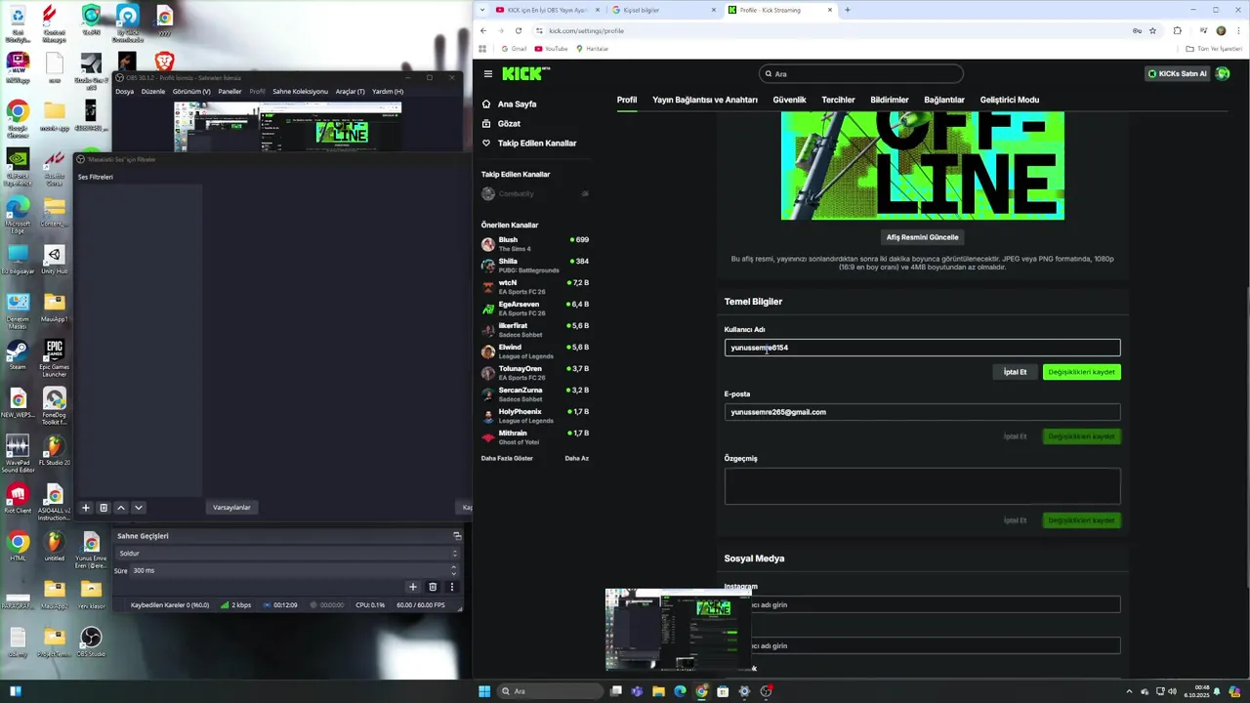
Task: Open OBS Studio desktop shortcut
Action: coord(91,641)
